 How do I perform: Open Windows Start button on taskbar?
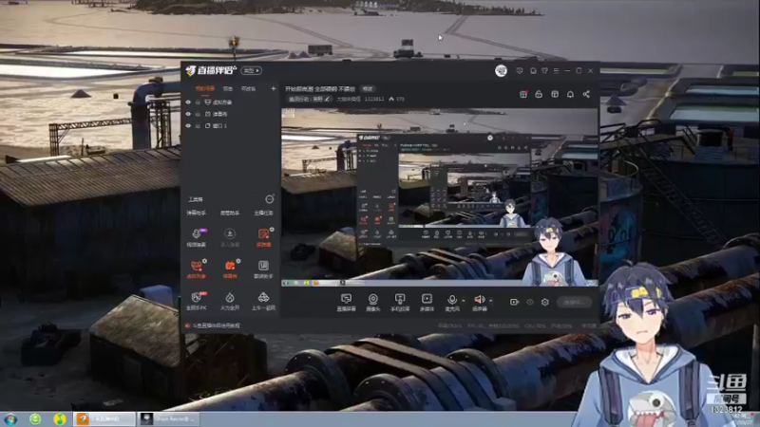pos(10,418)
